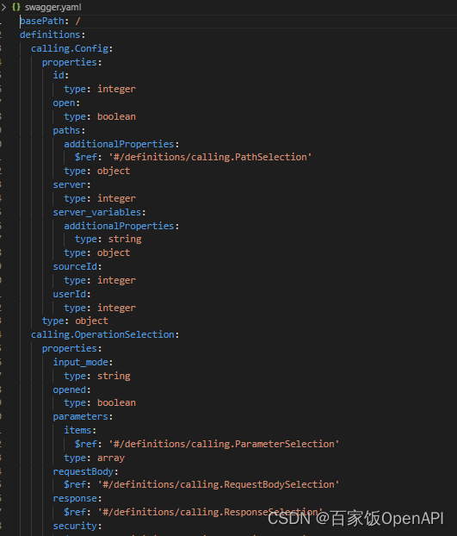Click 'type: string' under input_mode
This screenshot has height=536, width=457.
pyautogui.click(x=97, y=377)
